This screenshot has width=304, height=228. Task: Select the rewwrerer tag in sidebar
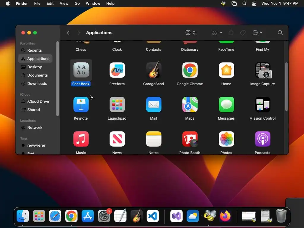35,145
